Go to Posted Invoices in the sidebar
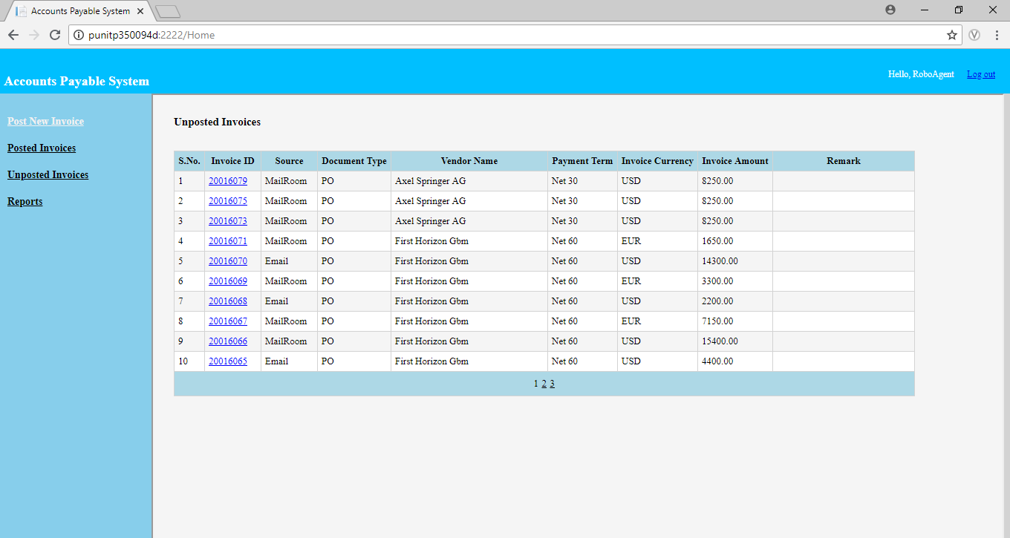Screen dimensions: 1010x538 click(42, 148)
